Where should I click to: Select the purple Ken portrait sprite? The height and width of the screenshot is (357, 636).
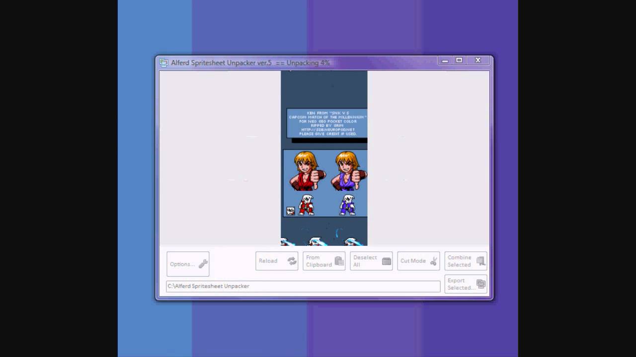349,171
